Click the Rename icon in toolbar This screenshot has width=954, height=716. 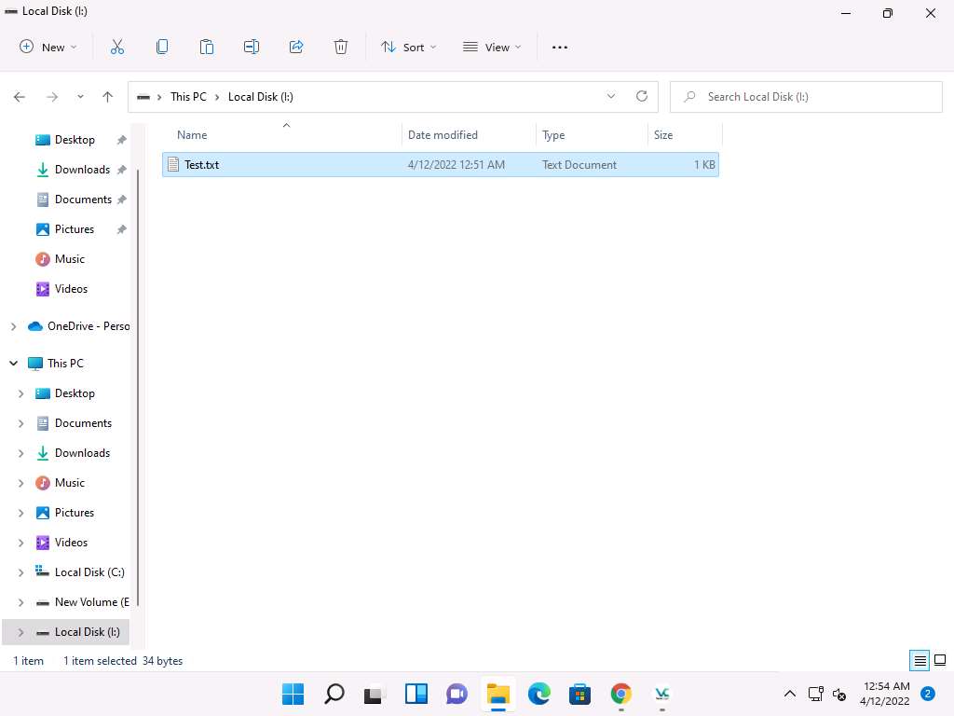252,47
